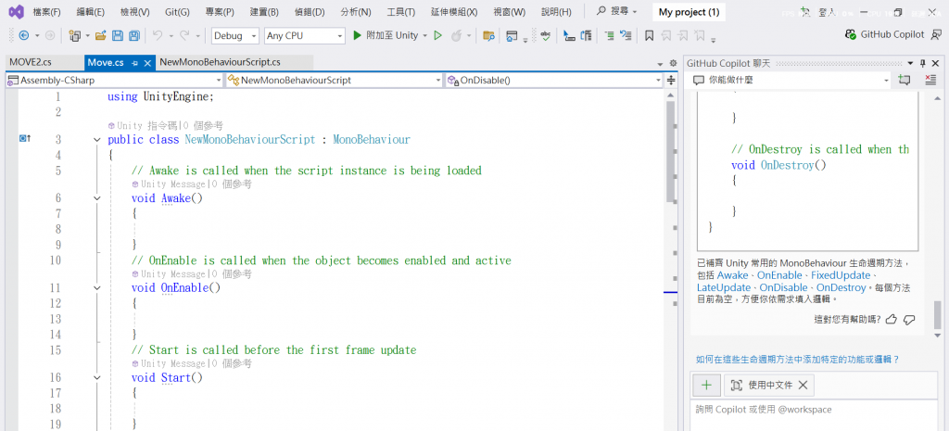The height and width of the screenshot is (431, 949).
Task: Open the 工具(T) menu
Action: pyautogui.click(x=400, y=11)
